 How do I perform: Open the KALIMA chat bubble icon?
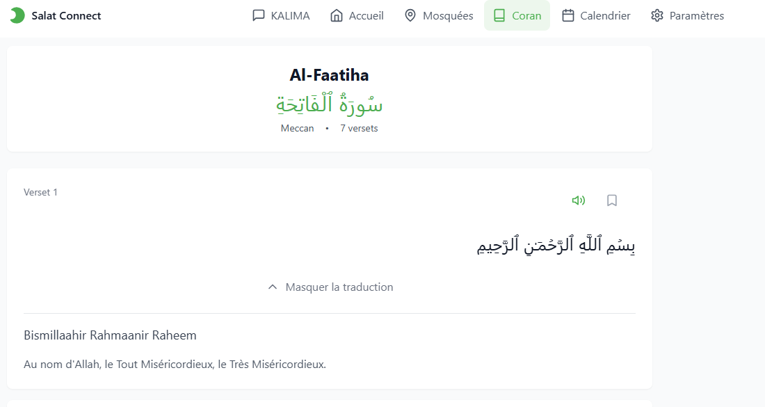(x=258, y=15)
